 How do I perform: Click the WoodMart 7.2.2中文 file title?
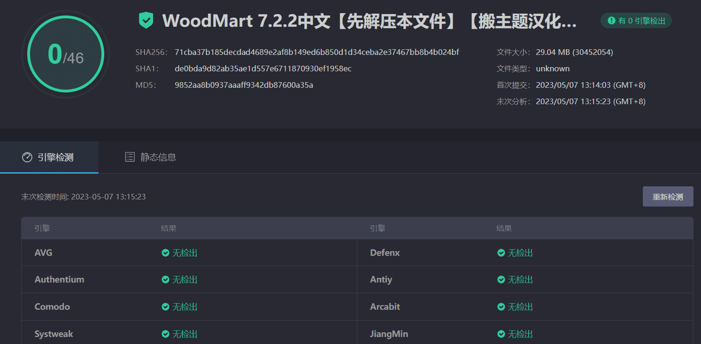[370, 21]
